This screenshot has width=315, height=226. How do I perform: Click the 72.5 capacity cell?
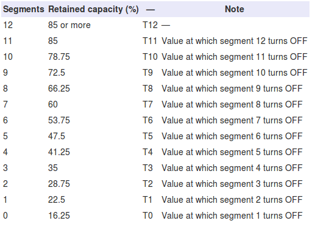point(57,73)
